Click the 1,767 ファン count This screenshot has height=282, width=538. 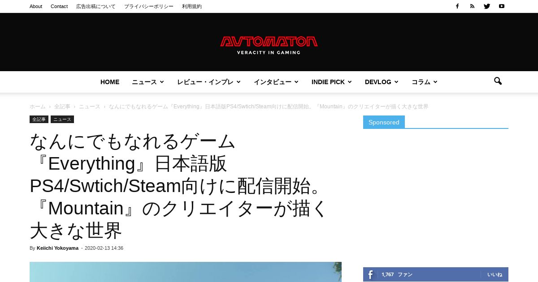397,274
